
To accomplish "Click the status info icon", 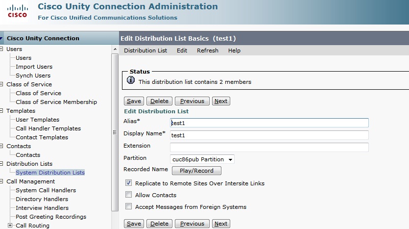I will coord(131,80).
